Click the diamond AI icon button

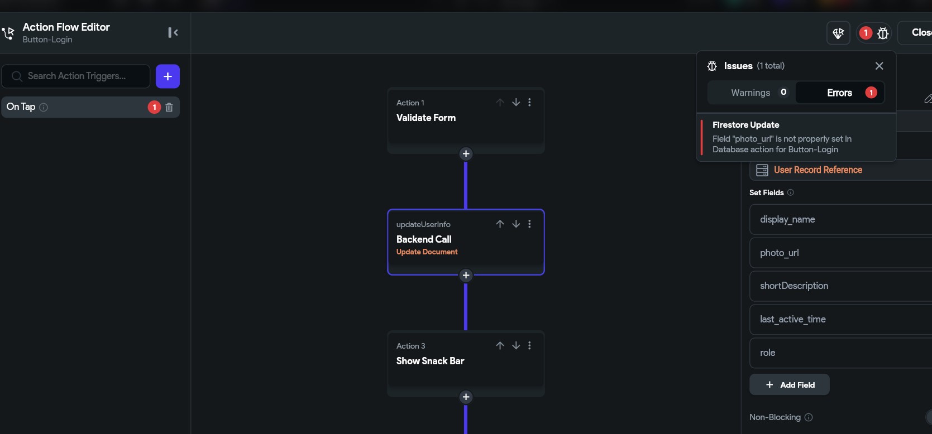[x=838, y=33]
